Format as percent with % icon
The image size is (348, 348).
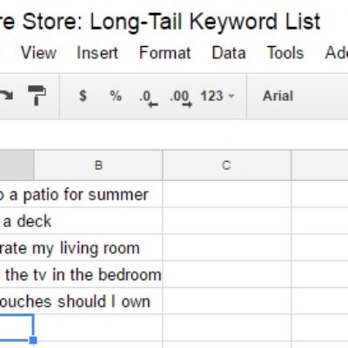coord(116,96)
